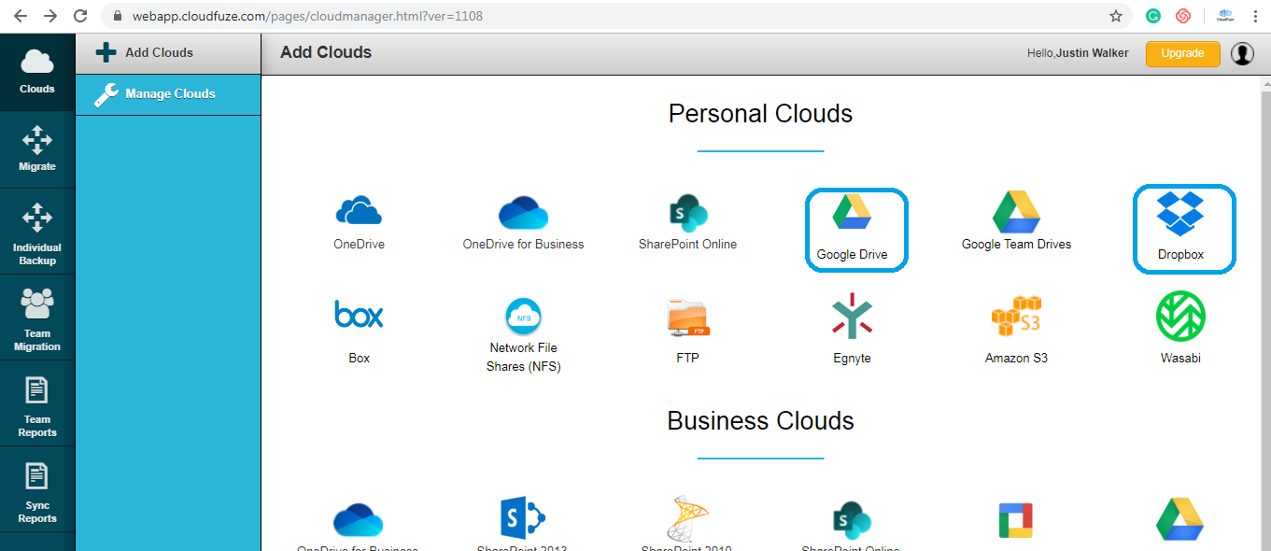Pick the Google Drive icon under Business Clouds

[1179, 519]
